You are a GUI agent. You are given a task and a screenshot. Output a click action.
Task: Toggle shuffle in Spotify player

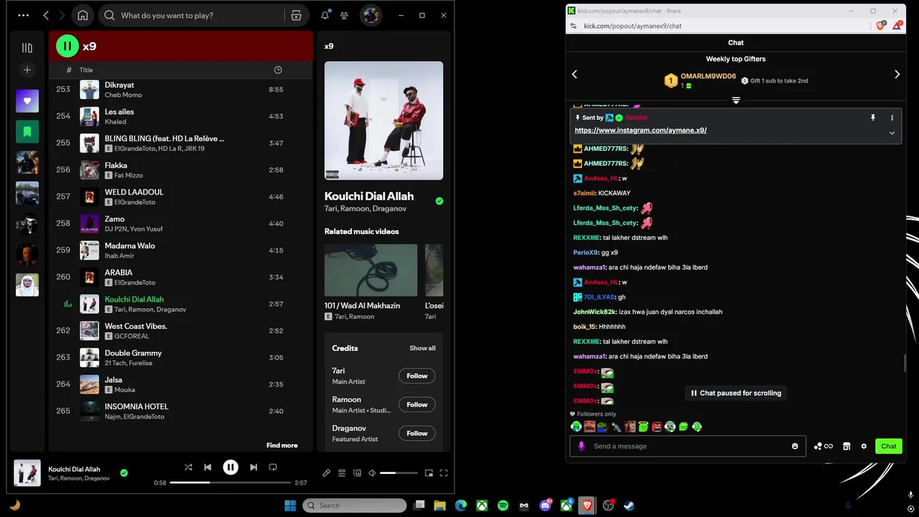click(x=188, y=467)
